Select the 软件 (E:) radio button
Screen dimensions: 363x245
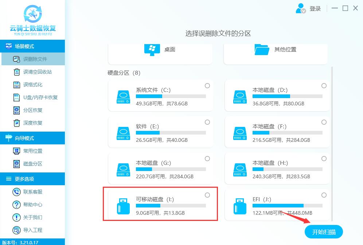(207, 122)
